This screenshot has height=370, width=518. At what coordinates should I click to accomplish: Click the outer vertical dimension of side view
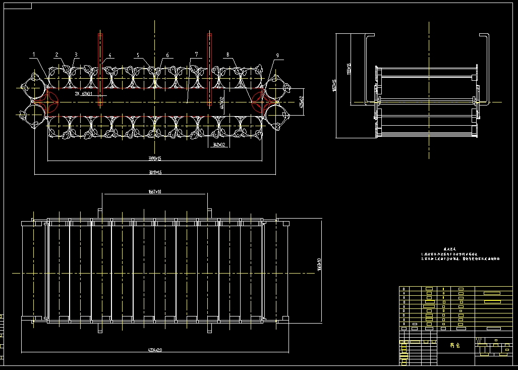click(334, 86)
